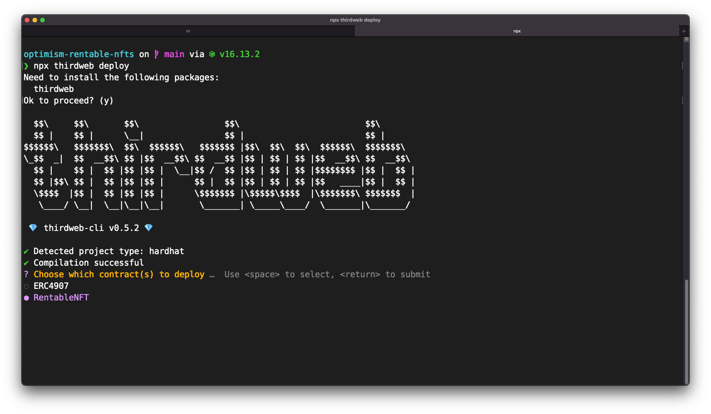Click the RentableNFT contract option label
The image size is (711, 414).
[x=61, y=298]
